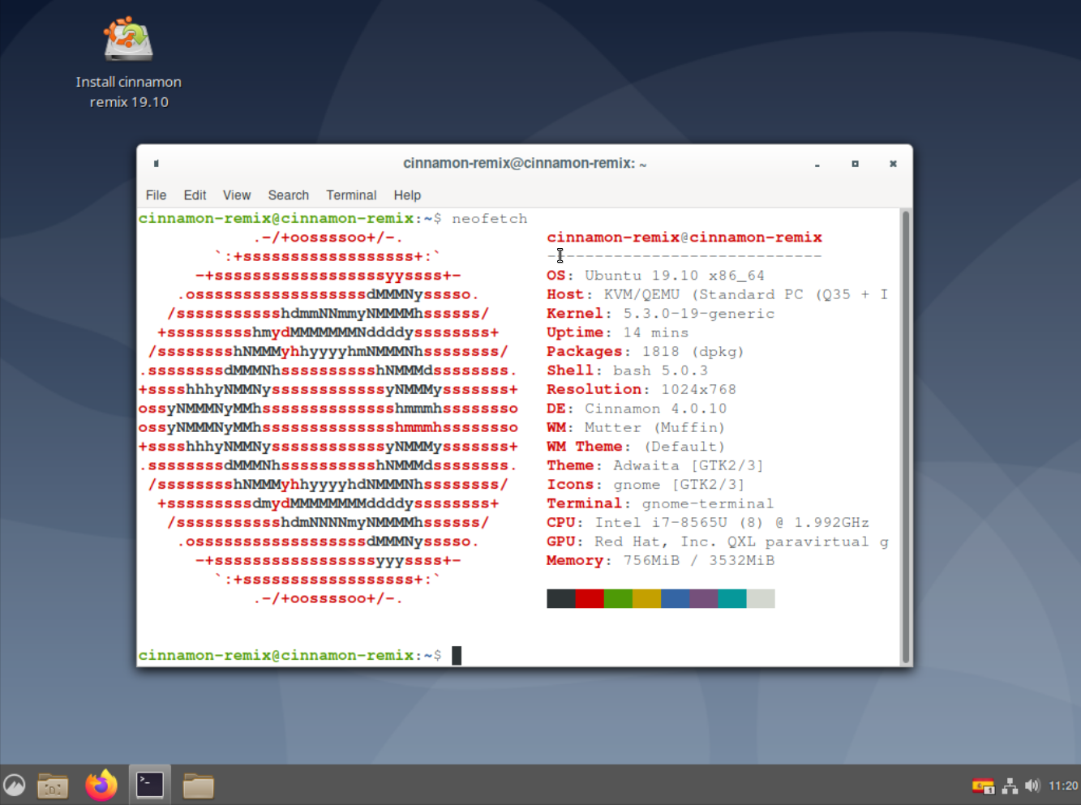
Task: Click the purple color block in neofetch
Action: tap(703, 598)
